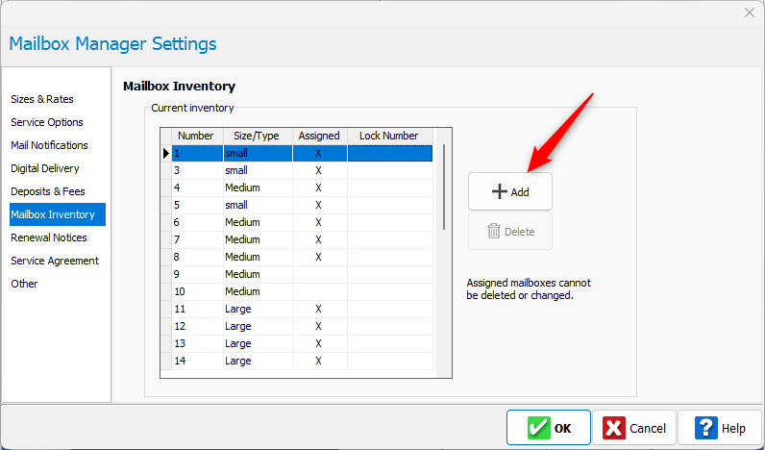Open Deposits & Fees section

[x=48, y=191]
